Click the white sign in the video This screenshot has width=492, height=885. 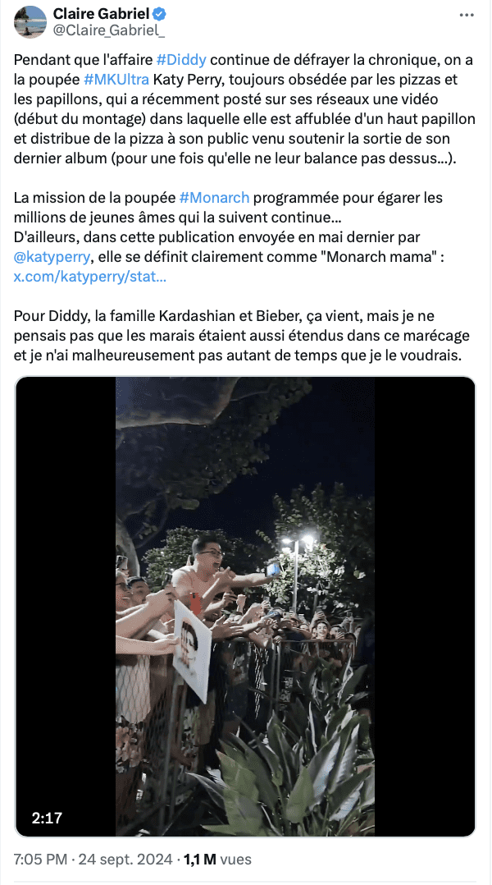(192, 650)
